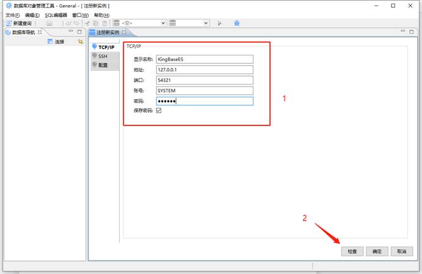Maximize the 注册新实例 editor area
Screen dimensions: 422x274
[x=411, y=32]
